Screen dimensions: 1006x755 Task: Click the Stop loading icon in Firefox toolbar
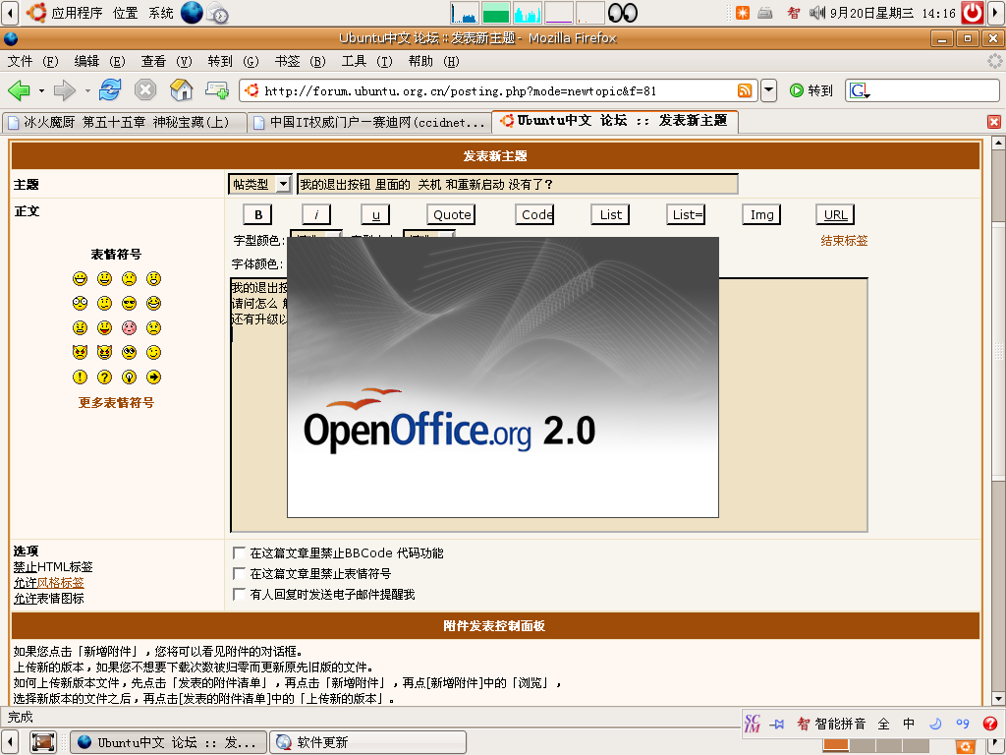[145, 90]
